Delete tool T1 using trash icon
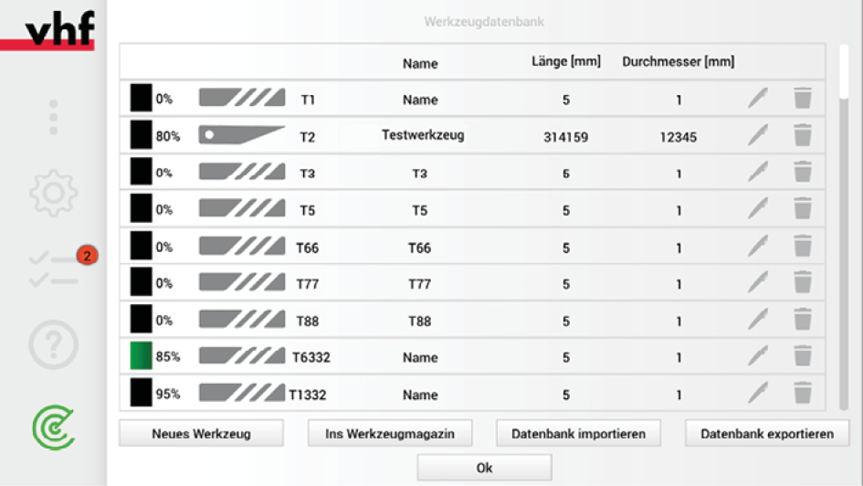The width and height of the screenshot is (863, 486). (x=803, y=98)
